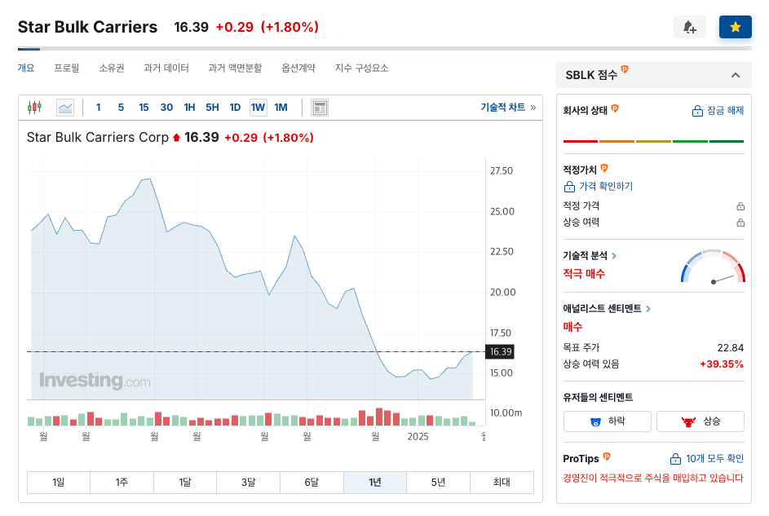Image resolution: width=769 pixels, height=516 pixels.
Task: Open the 개요 tab
Action: [26, 68]
